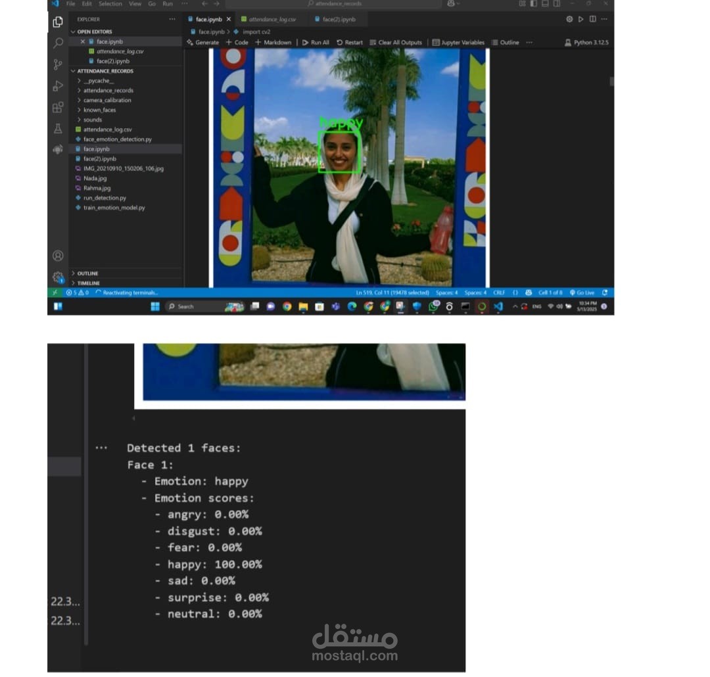
Task: Insert a new cell with + Code
Action: pos(236,42)
